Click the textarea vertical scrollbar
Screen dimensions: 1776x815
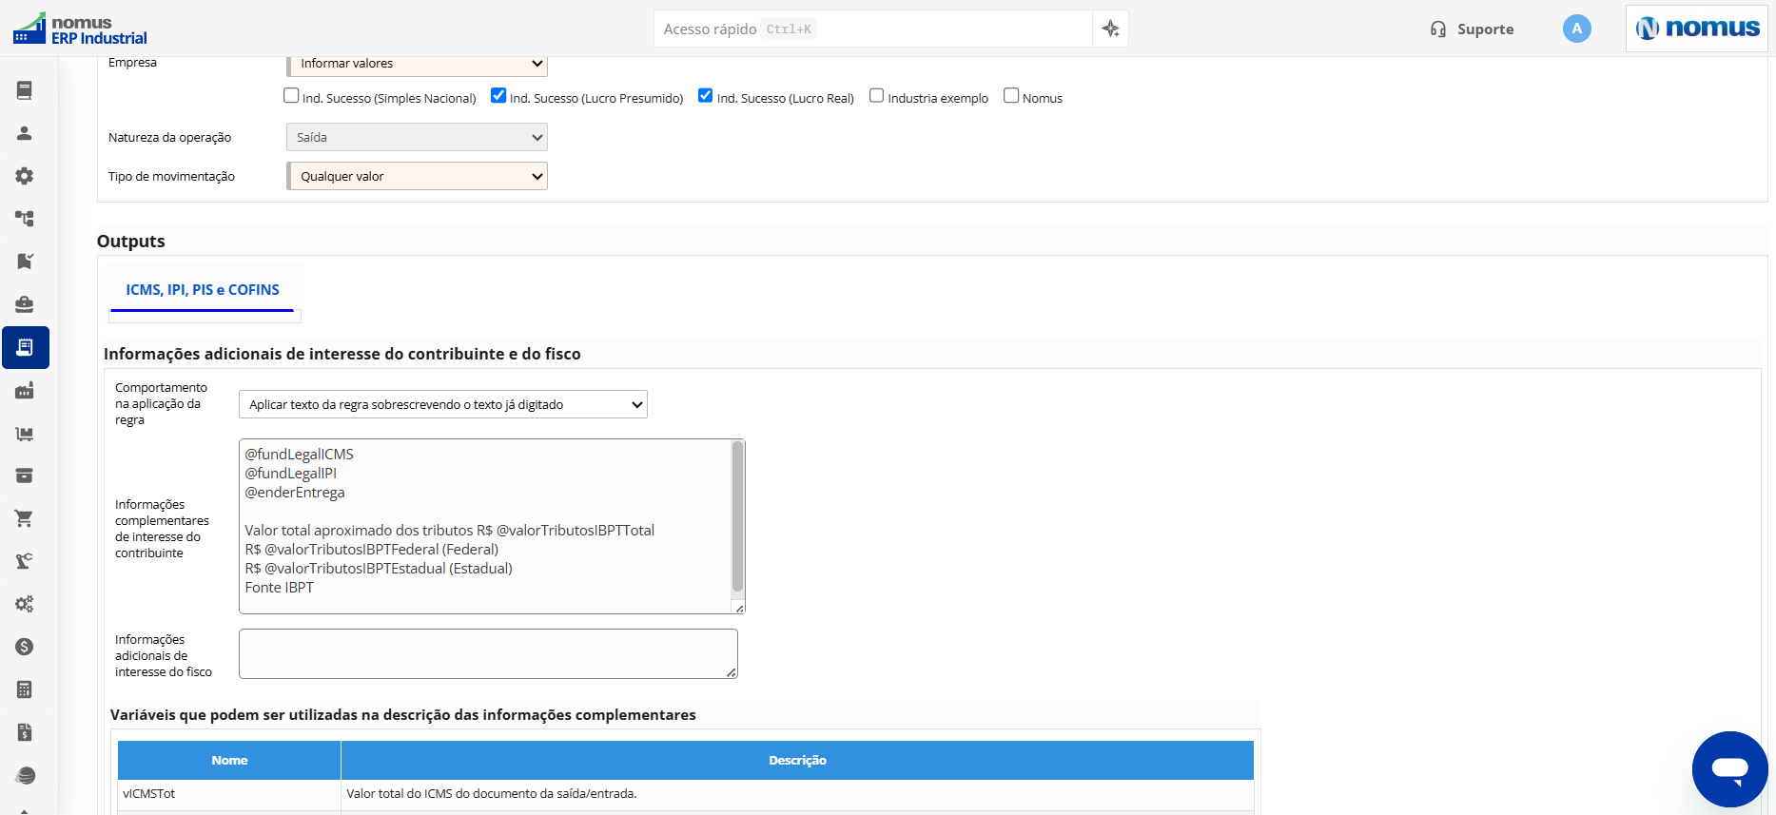coord(737,516)
